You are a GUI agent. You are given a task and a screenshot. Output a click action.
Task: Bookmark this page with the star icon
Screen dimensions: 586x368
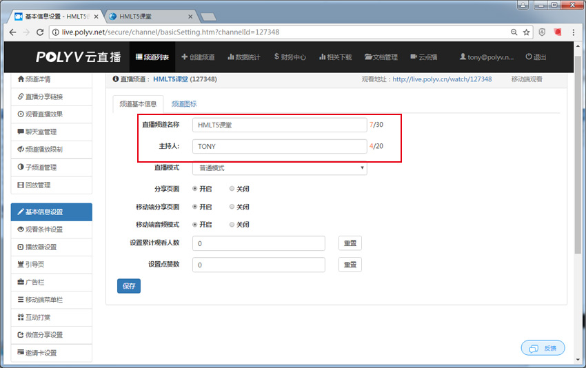[x=526, y=32]
